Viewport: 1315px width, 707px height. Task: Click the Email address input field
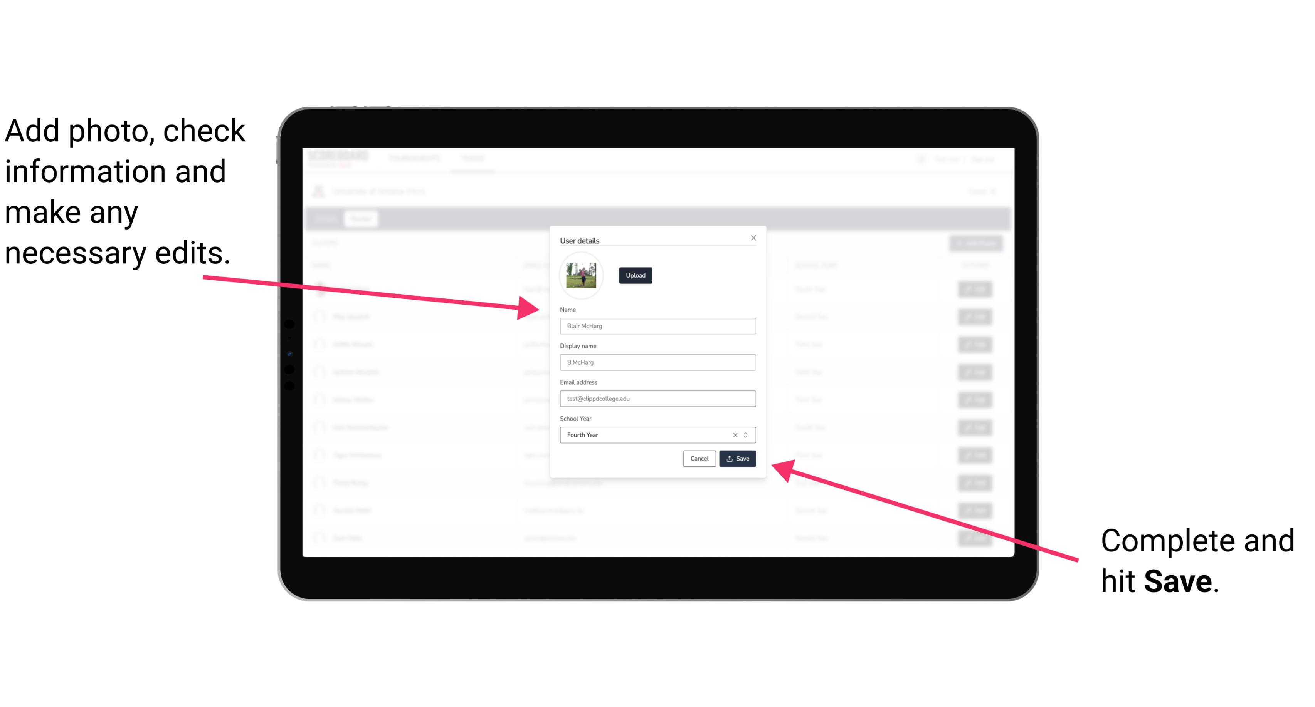(656, 398)
